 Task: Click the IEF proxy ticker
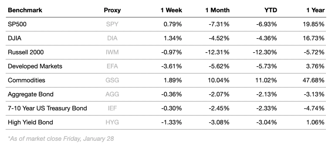pos(111,108)
